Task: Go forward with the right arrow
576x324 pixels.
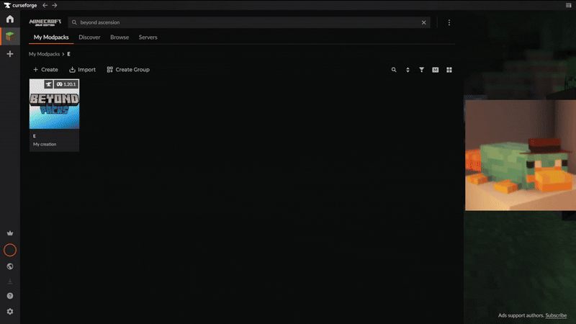Action: [55, 5]
